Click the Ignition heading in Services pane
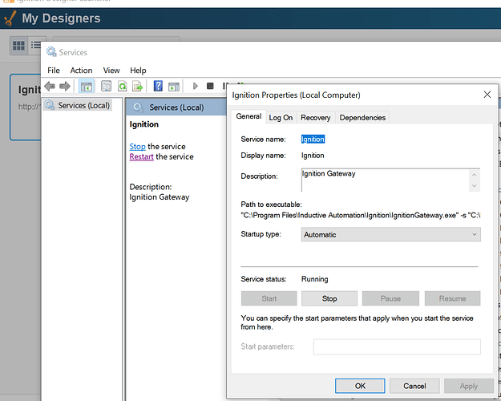Image resolution: width=501 pixels, height=401 pixels. 143,124
